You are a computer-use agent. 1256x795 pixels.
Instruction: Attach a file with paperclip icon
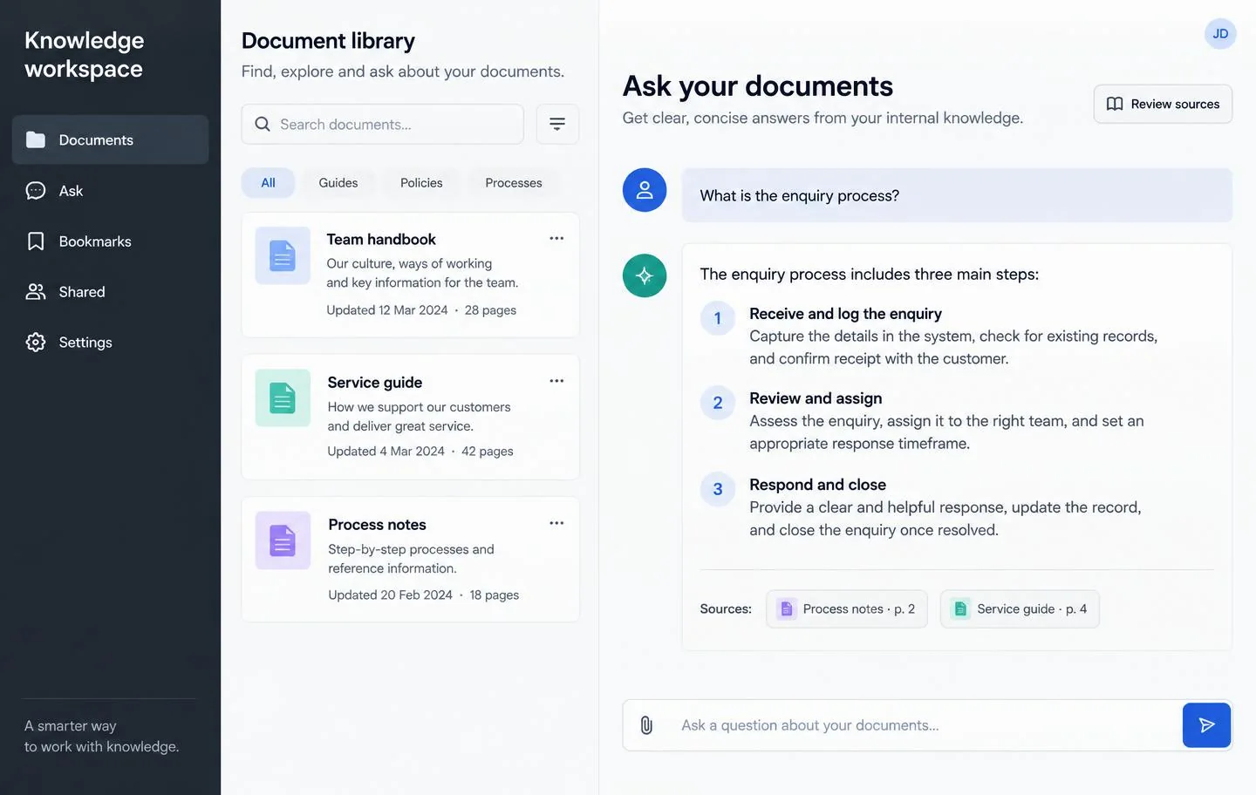pos(646,725)
